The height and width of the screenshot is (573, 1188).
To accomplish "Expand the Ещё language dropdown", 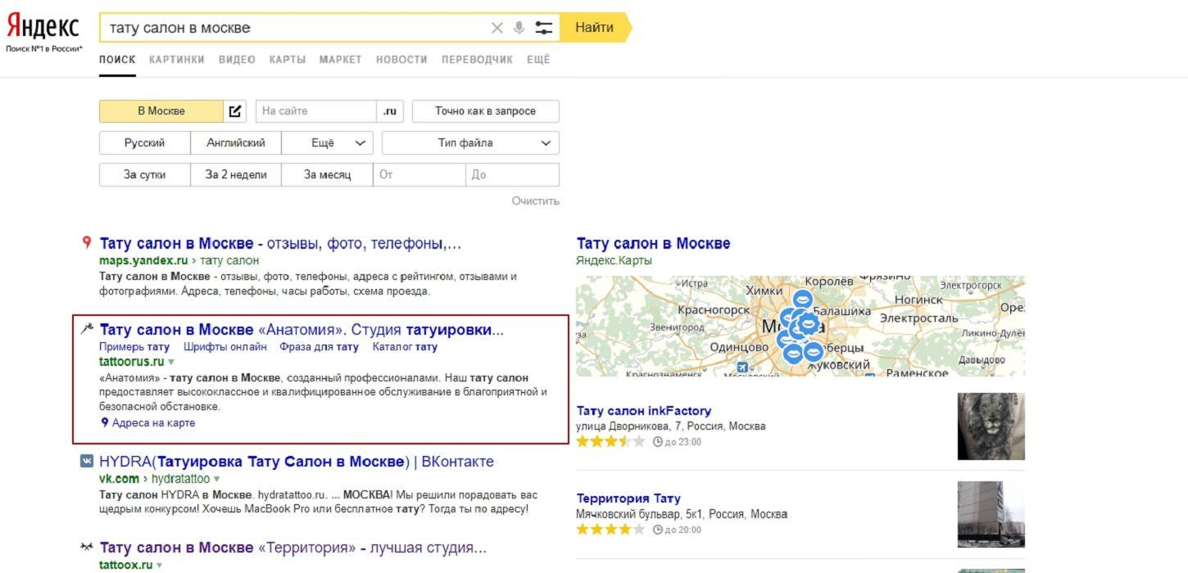I will point(328,143).
